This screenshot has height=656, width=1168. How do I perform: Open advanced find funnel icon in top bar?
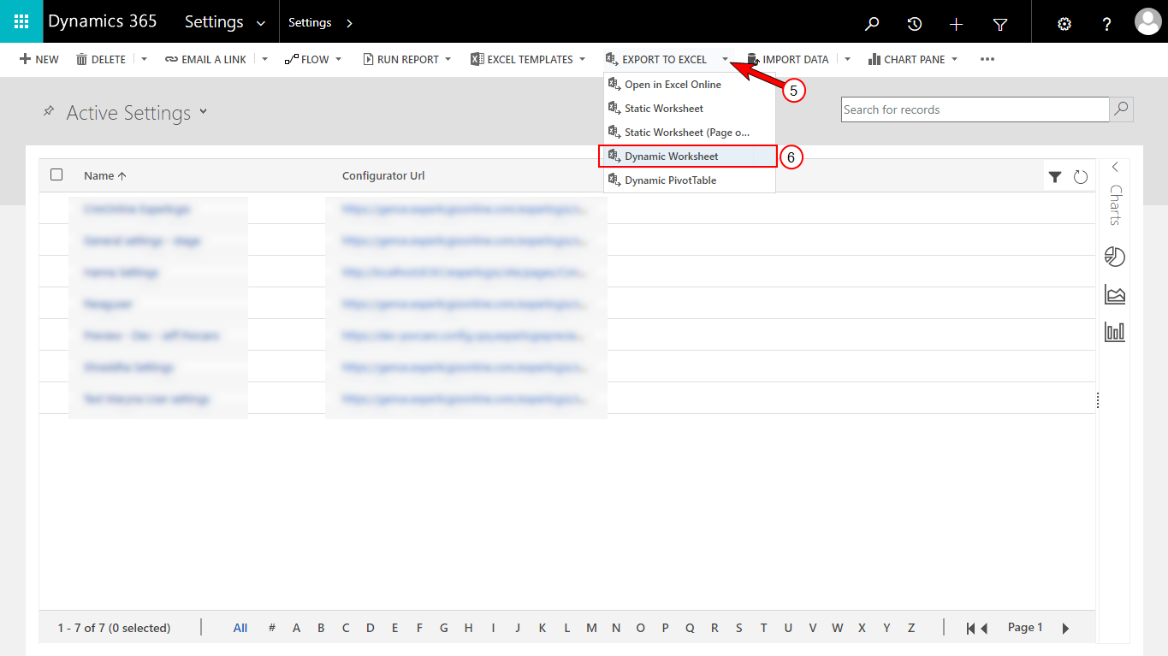click(1000, 25)
